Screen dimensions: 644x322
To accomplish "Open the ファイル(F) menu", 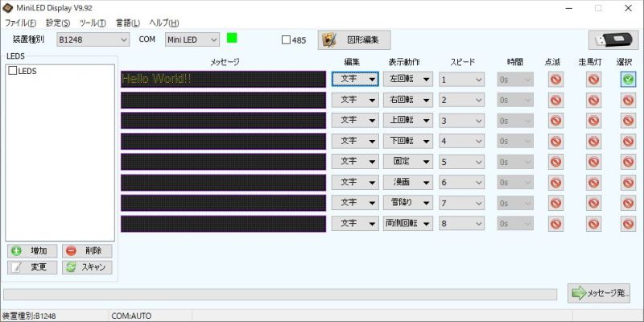I will (x=21, y=23).
